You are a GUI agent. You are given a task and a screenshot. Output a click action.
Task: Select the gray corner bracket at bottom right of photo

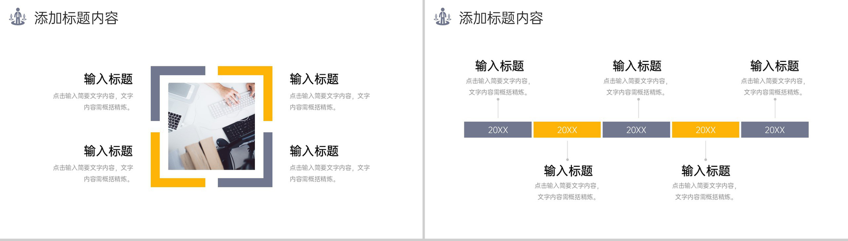pos(245,160)
